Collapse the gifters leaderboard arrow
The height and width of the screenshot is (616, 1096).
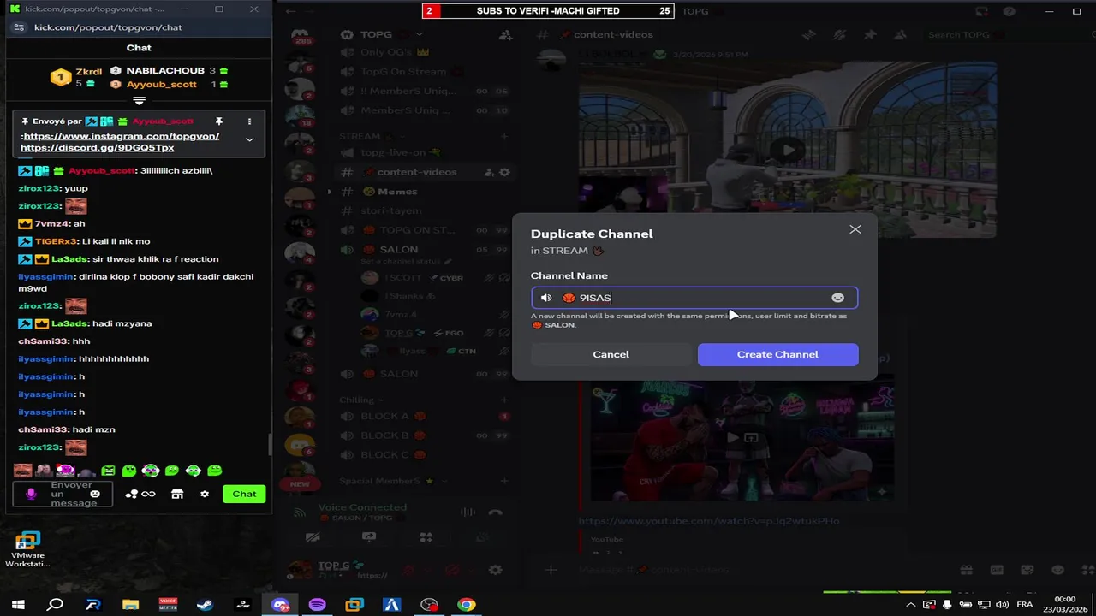[139, 100]
